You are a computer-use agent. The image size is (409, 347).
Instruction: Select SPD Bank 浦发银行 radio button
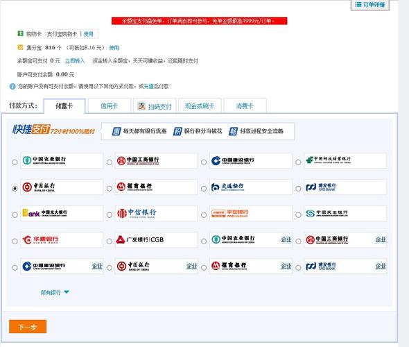[298, 188]
